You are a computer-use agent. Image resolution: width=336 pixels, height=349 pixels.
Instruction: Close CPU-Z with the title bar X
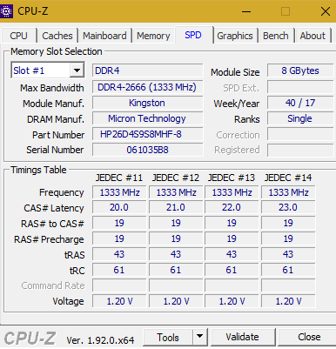coord(326,11)
